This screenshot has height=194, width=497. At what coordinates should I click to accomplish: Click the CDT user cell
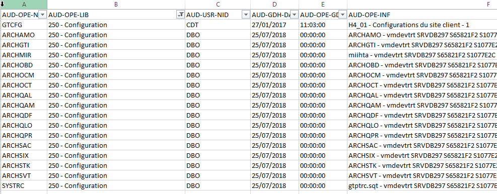[218, 25]
